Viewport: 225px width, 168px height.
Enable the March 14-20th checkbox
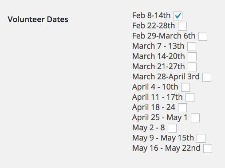point(192,57)
